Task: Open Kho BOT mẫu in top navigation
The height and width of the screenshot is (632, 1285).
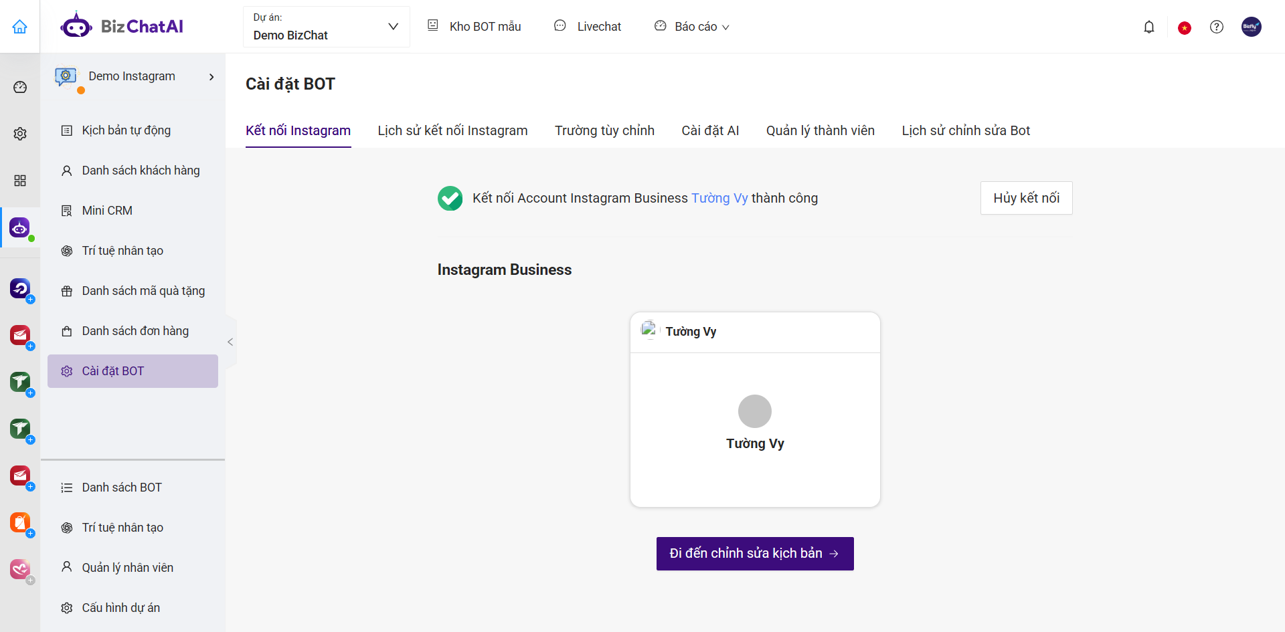Action: point(485,27)
